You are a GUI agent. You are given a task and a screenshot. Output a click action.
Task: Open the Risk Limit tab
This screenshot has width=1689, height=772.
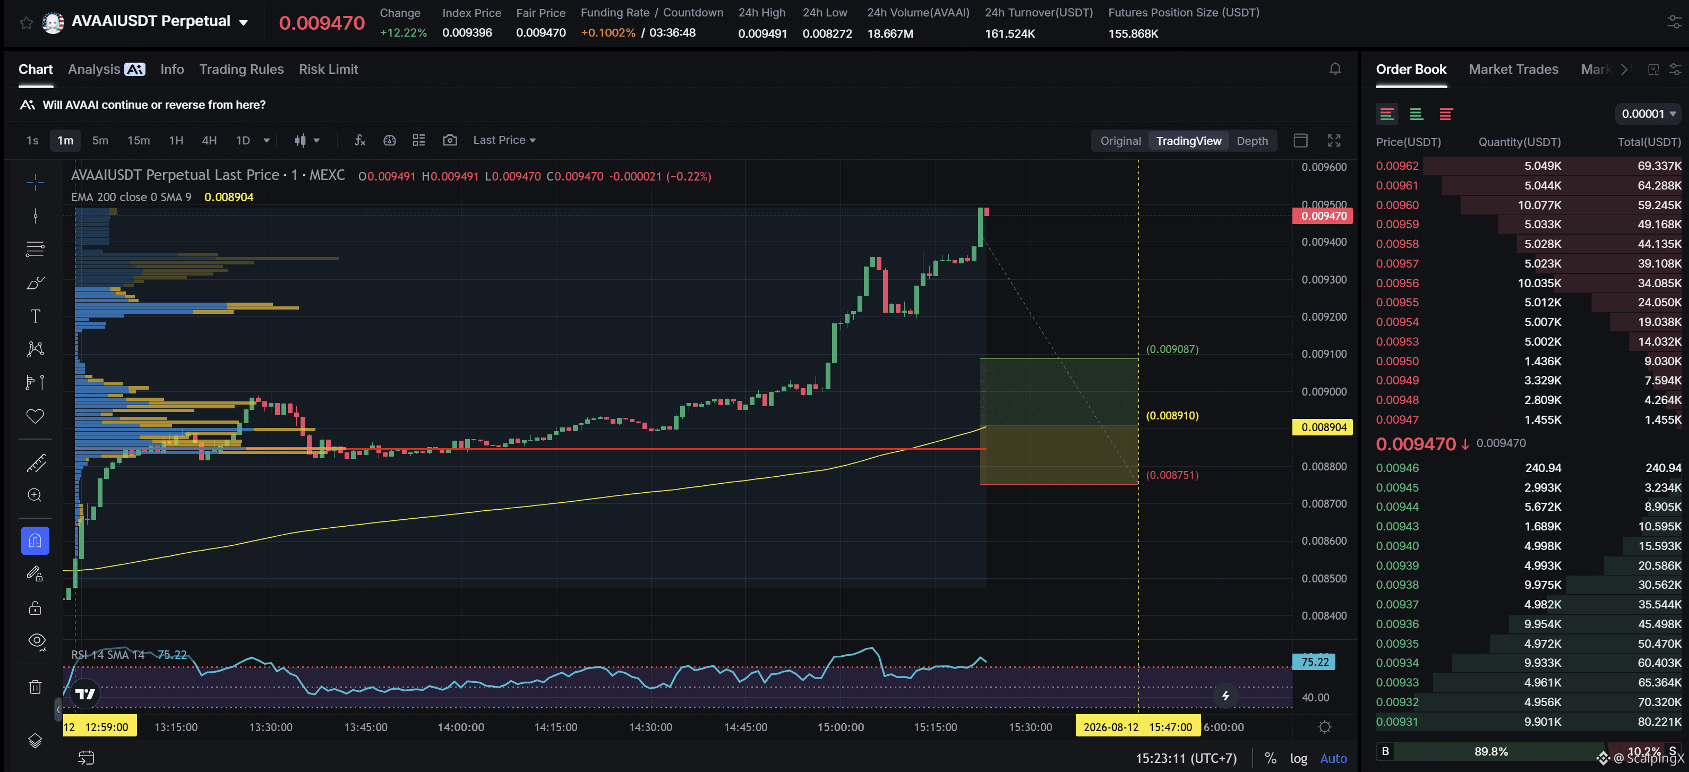click(x=328, y=69)
